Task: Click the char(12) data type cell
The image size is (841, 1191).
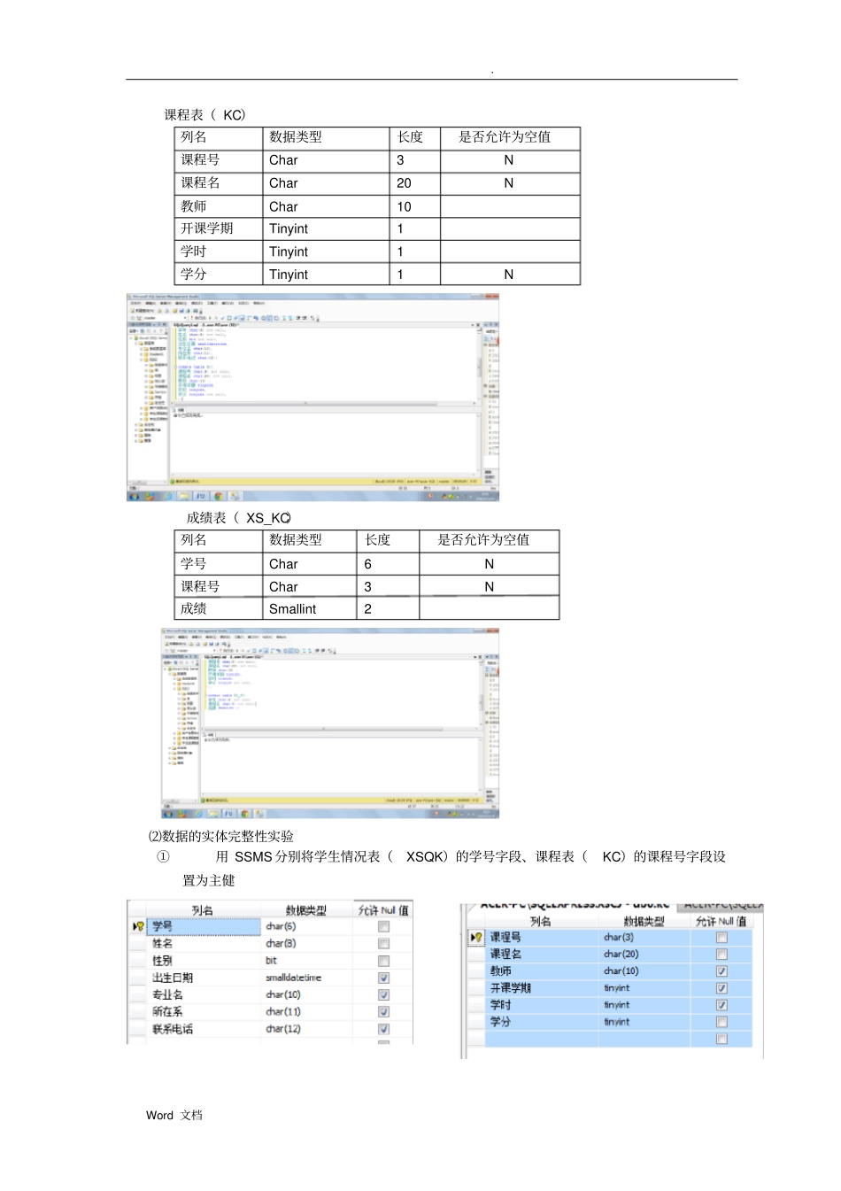Action: pyautogui.click(x=307, y=1029)
